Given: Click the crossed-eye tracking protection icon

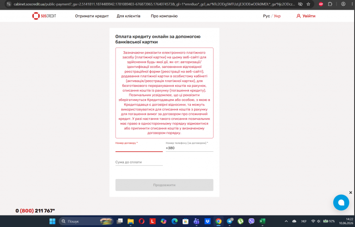Looking at the screenshot, I should point(300,4).
